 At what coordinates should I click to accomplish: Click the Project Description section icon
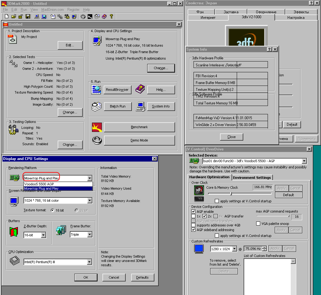12,39
